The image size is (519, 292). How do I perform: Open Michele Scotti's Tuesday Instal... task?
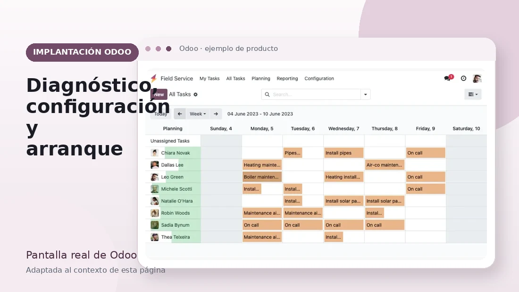coord(293,189)
